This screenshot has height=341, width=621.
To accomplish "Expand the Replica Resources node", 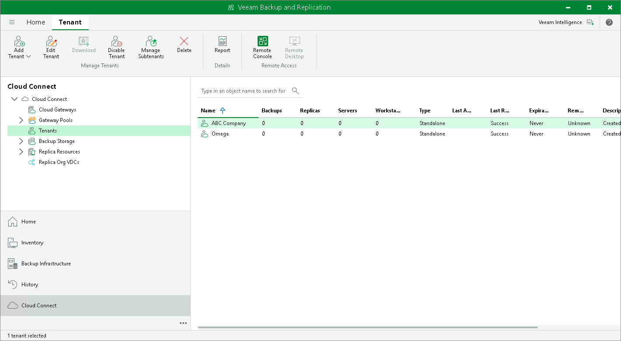I will coord(21,152).
